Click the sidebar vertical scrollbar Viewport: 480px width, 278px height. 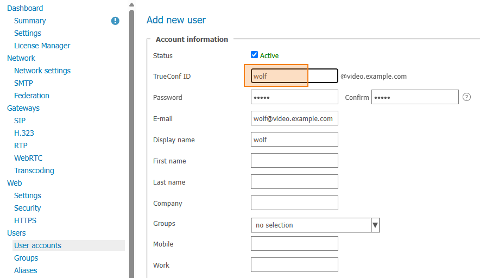pos(131,144)
